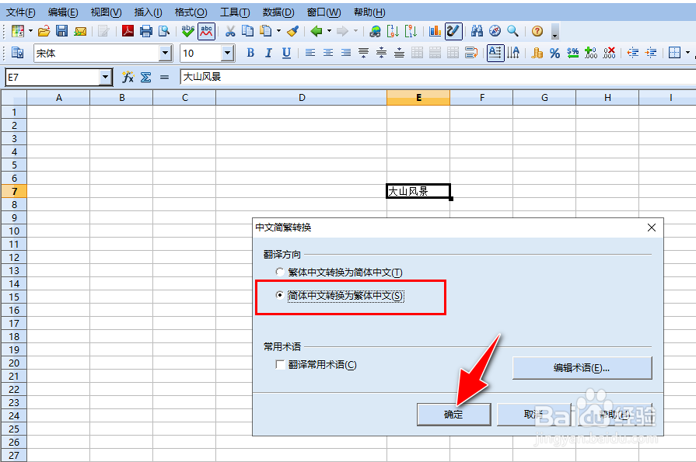Viewport: 696px width, 462px height.
Task: Open 编辑术语 dialog button
Action: pyautogui.click(x=582, y=367)
